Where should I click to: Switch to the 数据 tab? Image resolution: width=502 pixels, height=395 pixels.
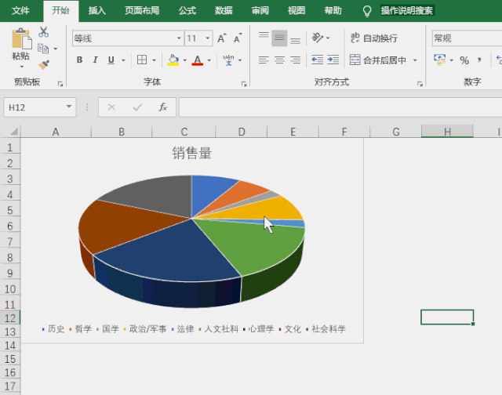(224, 10)
